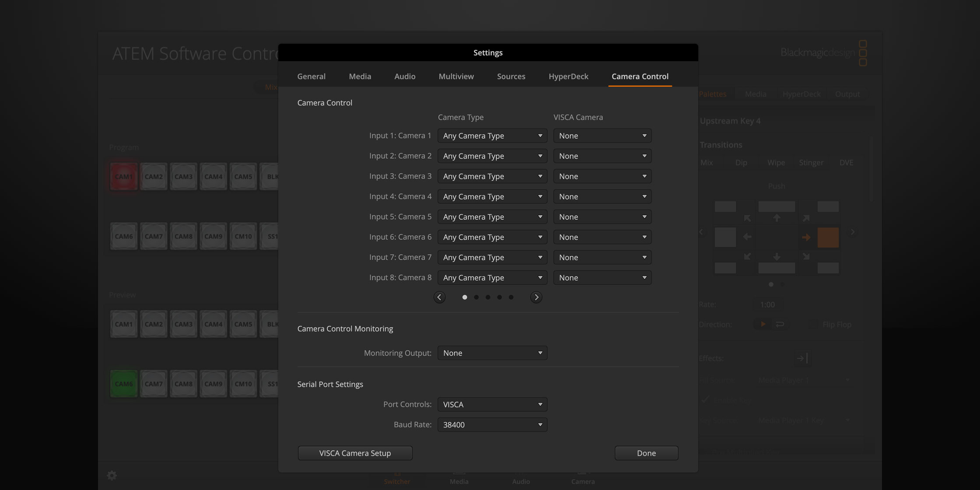This screenshot has height=490, width=980.
Task: Enable the reverse loop direction toggle
Action: pos(780,324)
